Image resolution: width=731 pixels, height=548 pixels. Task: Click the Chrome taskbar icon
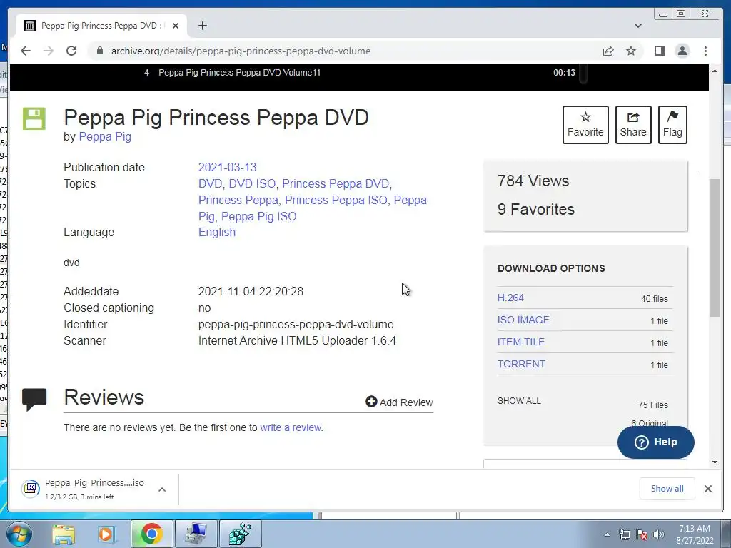click(x=151, y=534)
